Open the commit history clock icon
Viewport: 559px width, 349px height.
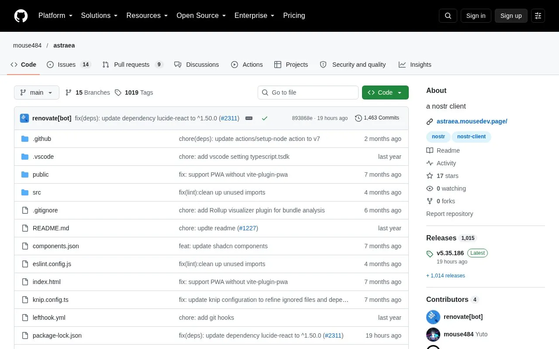[x=359, y=118]
